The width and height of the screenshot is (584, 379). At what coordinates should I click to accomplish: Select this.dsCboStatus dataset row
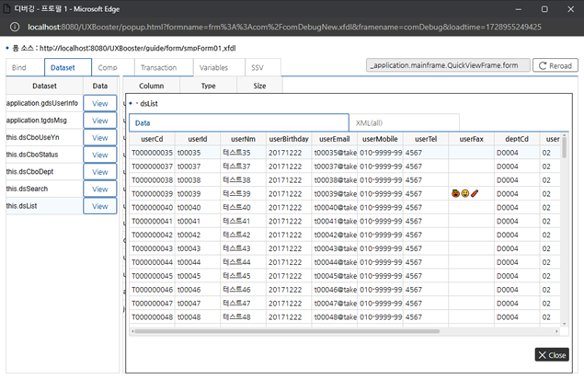[44, 155]
